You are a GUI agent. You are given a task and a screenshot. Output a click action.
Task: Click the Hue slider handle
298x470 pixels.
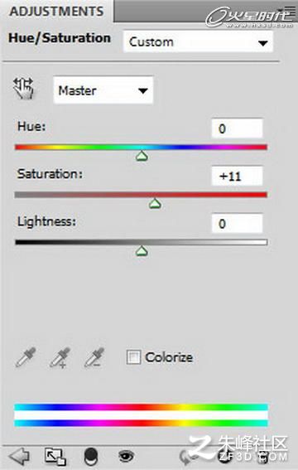[142, 156]
